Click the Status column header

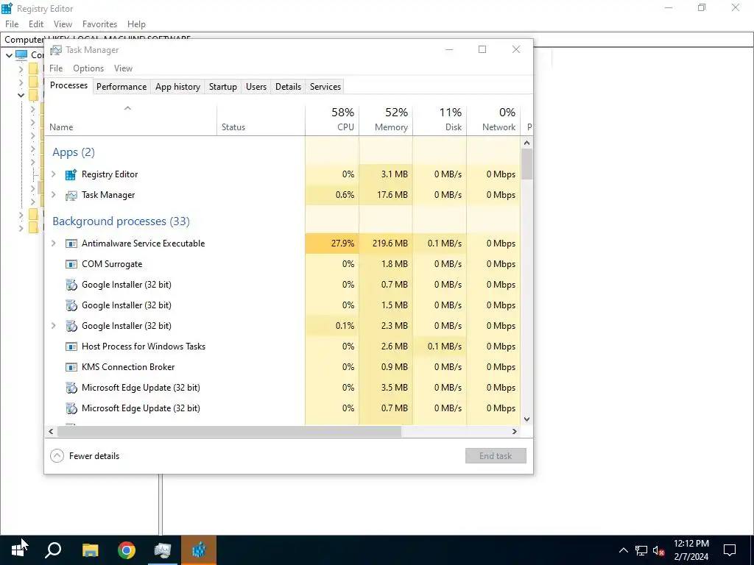click(261, 120)
